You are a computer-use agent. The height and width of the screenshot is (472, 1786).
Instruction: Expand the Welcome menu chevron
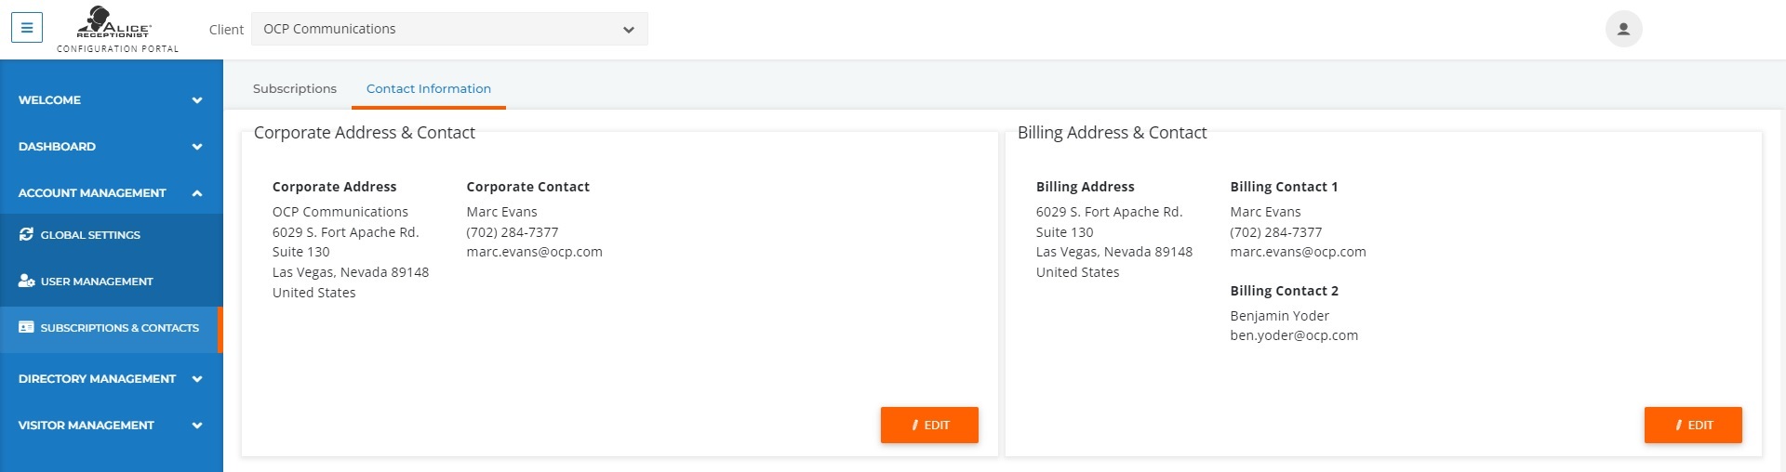197,100
